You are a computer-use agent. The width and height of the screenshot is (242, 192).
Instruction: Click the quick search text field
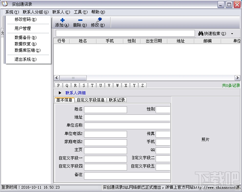(x=125, y=33)
